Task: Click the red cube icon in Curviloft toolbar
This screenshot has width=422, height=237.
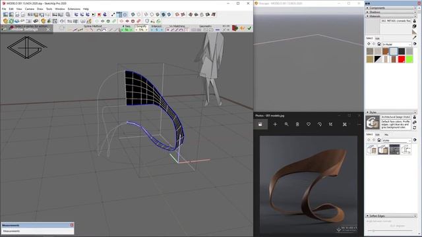Action: (235, 28)
